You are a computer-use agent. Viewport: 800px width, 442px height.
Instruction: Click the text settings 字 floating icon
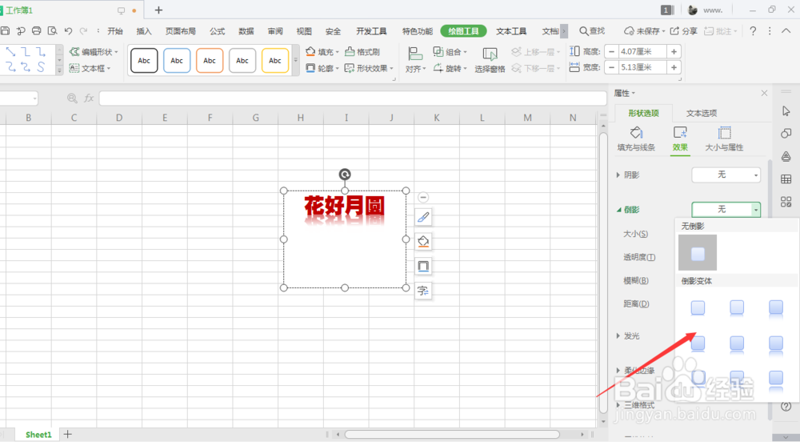(x=423, y=291)
